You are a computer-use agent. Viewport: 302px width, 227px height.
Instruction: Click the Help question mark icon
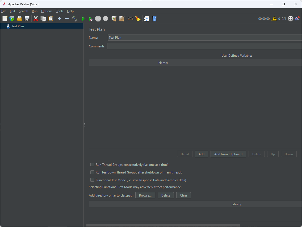[154, 19]
